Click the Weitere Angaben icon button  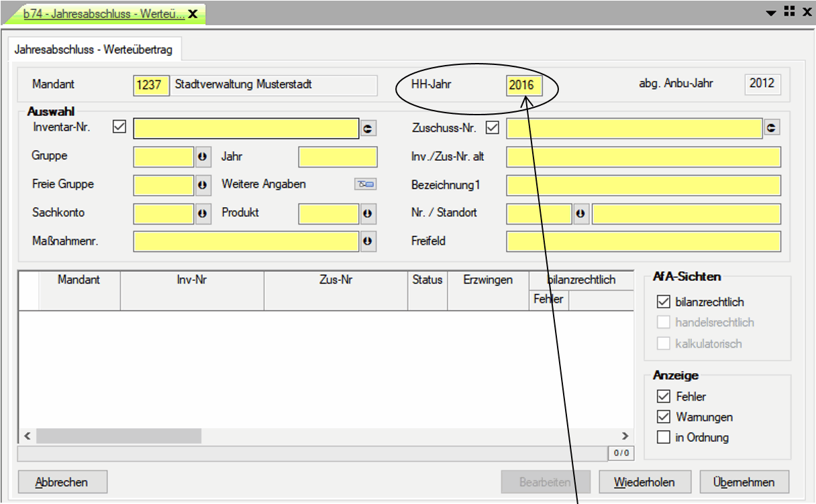click(366, 184)
